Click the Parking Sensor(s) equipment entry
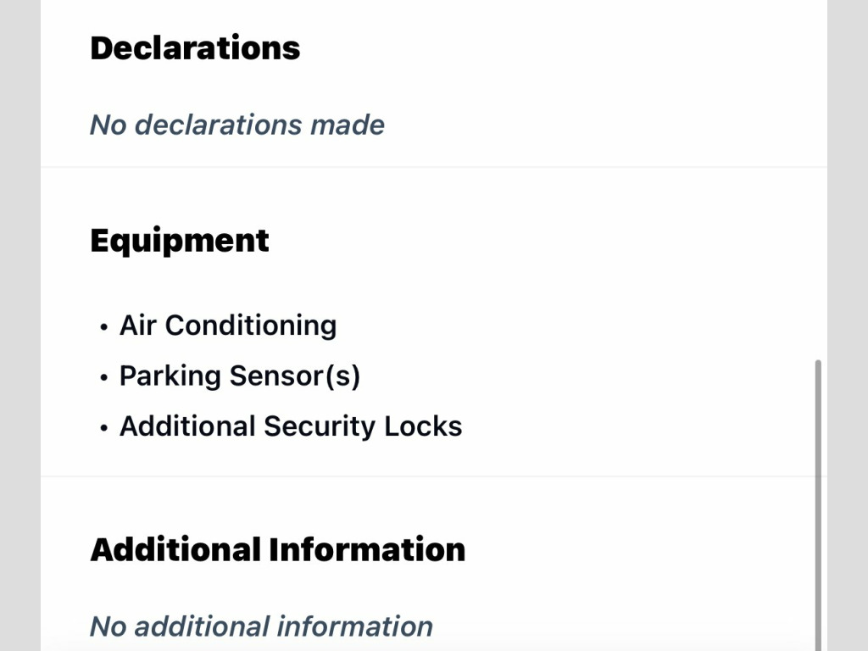Image resolution: width=868 pixels, height=651 pixels. coord(240,376)
